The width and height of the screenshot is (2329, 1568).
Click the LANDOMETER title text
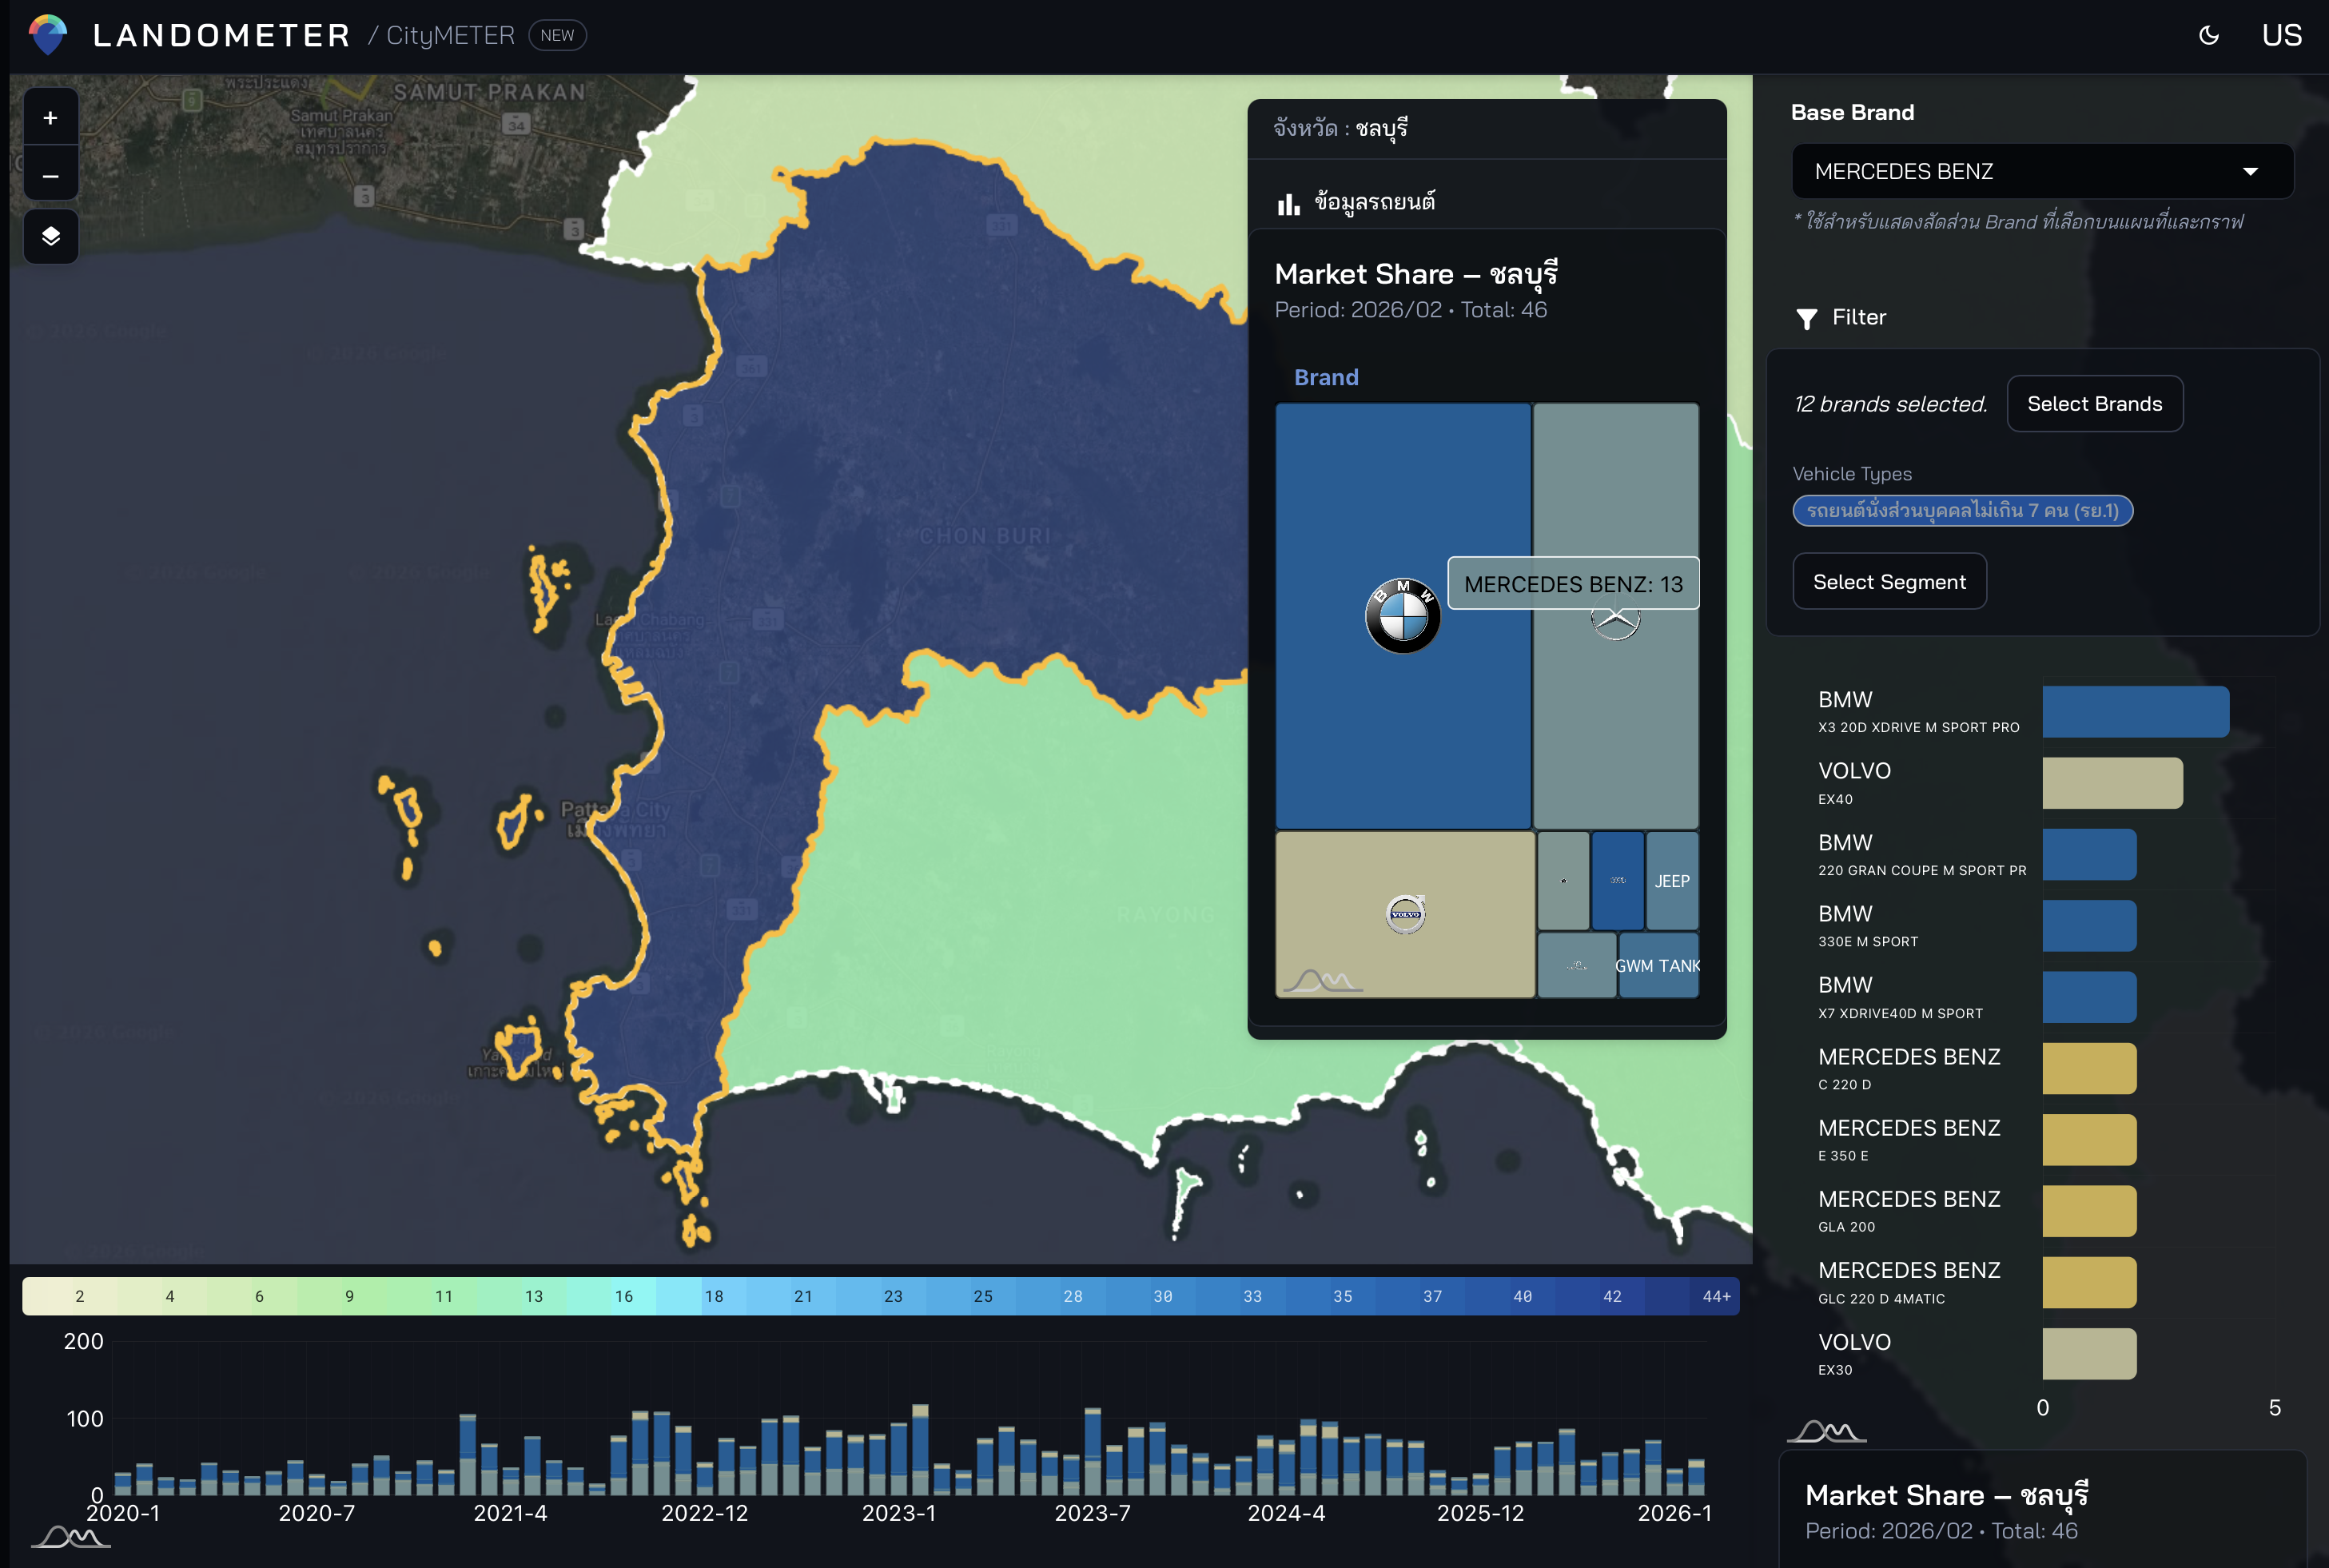[x=222, y=35]
